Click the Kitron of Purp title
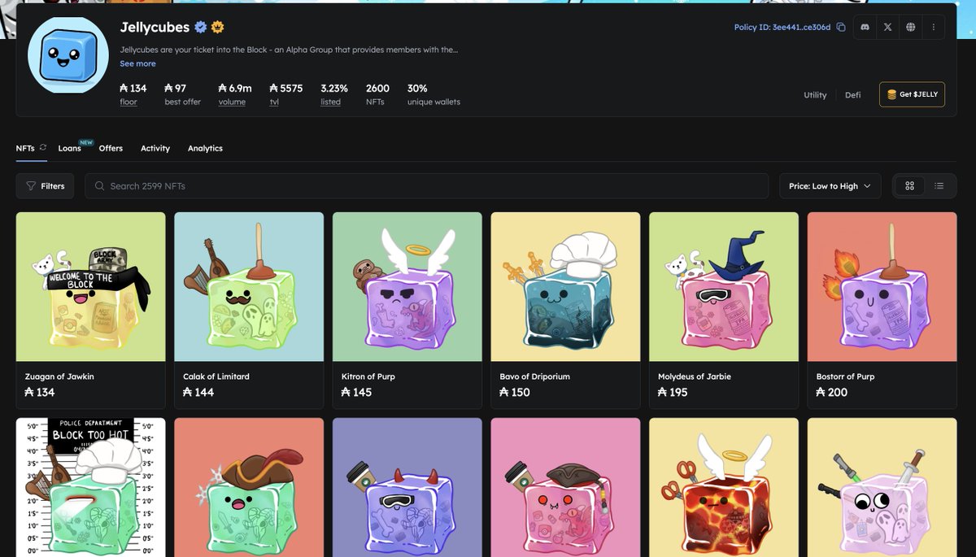Viewport: 976px width, 557px height. [x=368, y=376]
